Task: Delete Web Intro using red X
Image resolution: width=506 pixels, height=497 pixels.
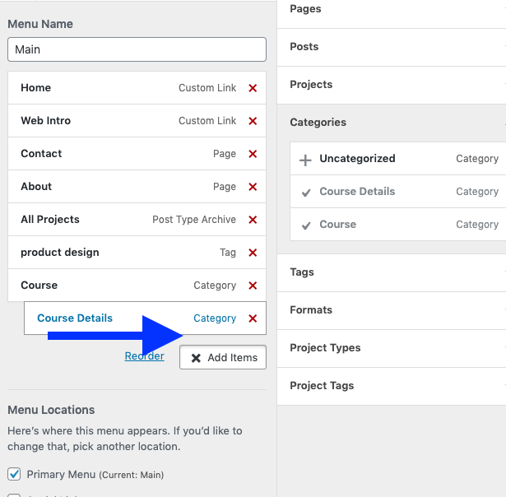Action: pos(253,121)
